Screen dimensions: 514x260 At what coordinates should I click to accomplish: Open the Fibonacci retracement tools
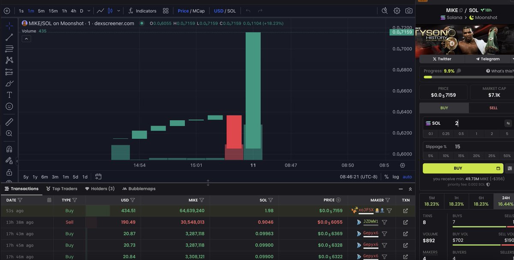click(x=9, y=49)
